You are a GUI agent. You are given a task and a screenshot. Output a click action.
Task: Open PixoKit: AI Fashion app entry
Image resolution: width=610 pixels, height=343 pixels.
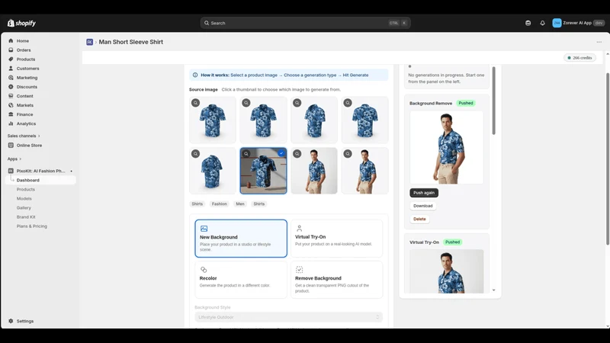(40, 171)
